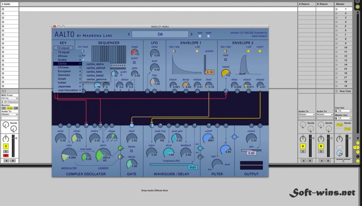Click the sequencer range knob
The width and height of the screenshot is (362, 206).
click(134, 52)
